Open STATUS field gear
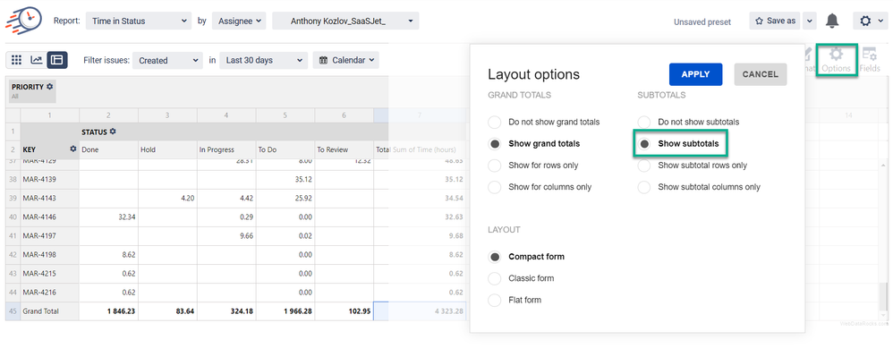The image size is (893, 357). pyautogui.click(x=113, y=132)
